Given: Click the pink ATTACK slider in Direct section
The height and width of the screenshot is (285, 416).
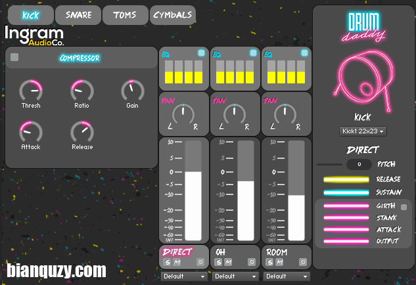Looking at the screenshot, I should pos(346,230).
